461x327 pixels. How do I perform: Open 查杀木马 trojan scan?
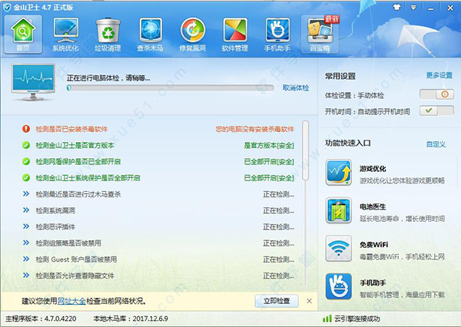[x=151, y=35]
